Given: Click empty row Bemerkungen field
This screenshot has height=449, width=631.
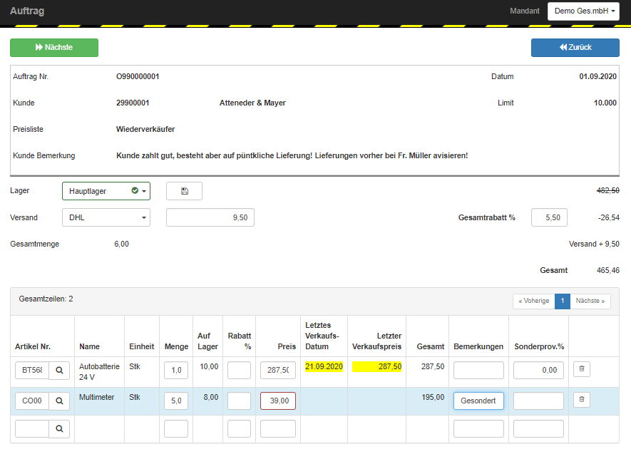Looking at the screenshot, I should coord(478,429).
